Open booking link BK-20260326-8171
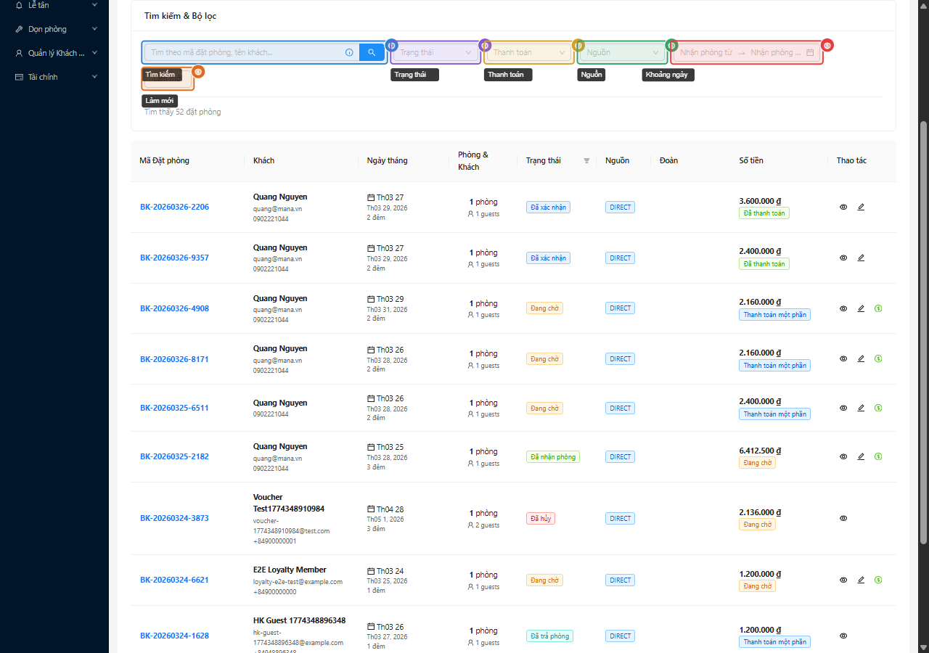The width and height of the screenshot is (929, 653). coord(174,359)
